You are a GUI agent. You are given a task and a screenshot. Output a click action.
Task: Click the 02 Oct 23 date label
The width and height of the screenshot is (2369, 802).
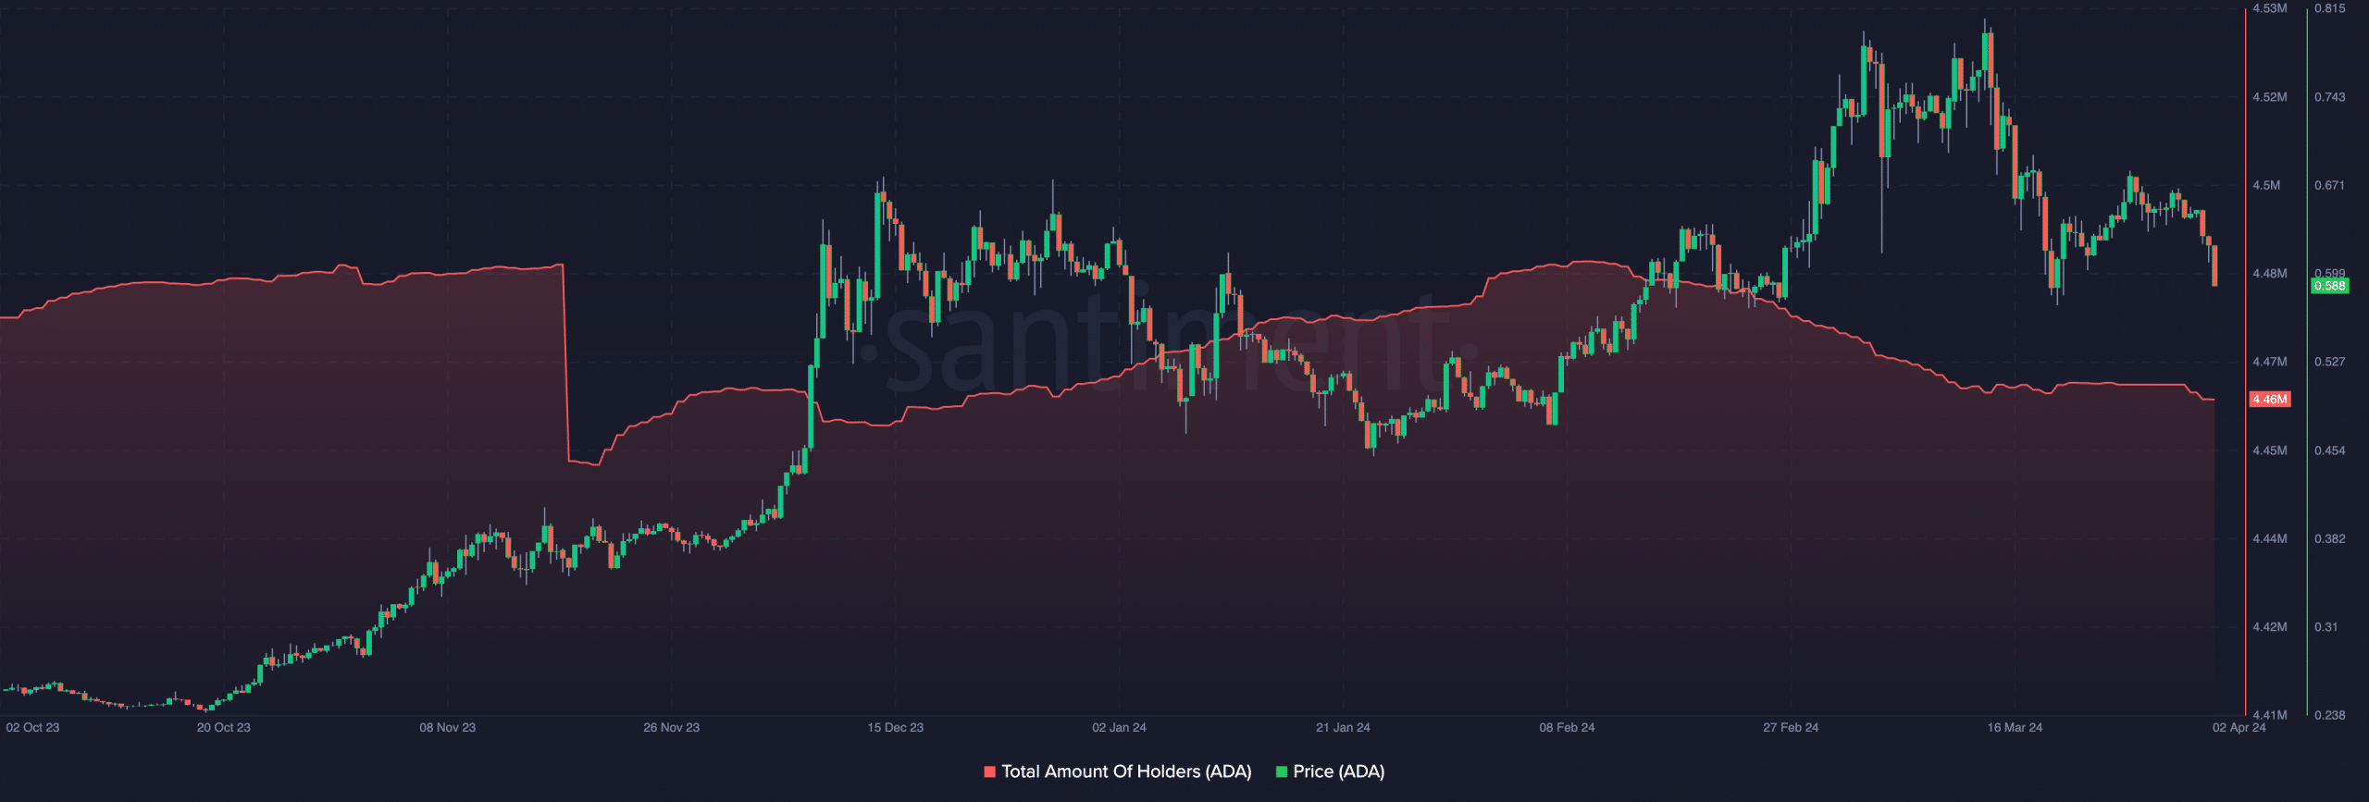click(x=32, y=727)
